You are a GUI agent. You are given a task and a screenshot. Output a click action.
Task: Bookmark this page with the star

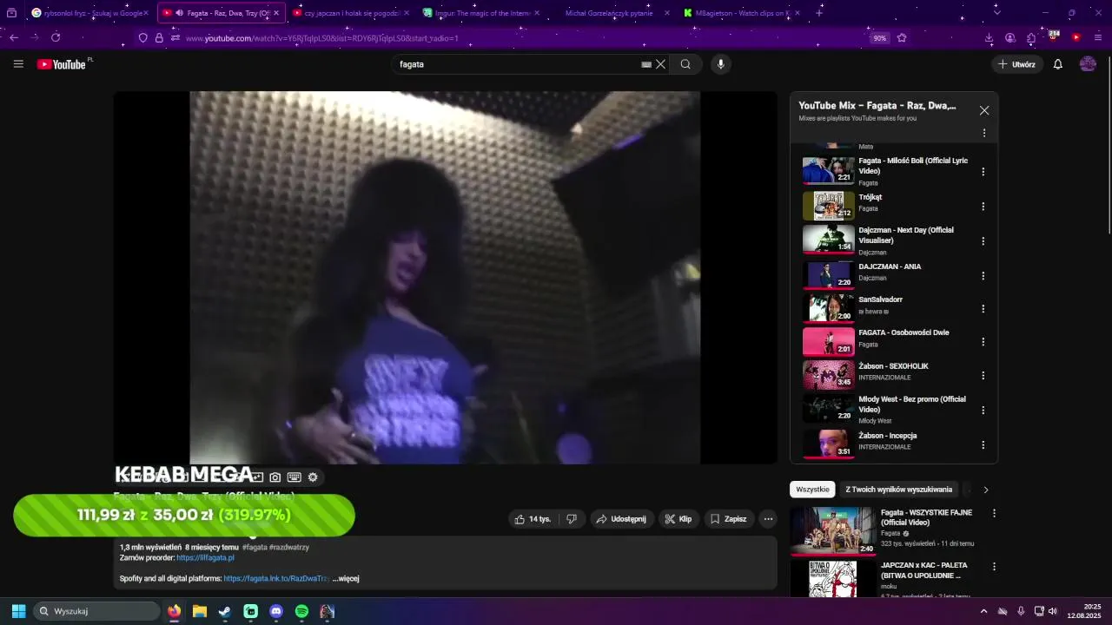[902, 38]
